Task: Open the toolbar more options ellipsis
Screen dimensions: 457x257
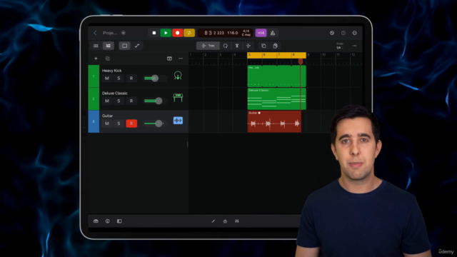Action: [x=355, y=46]
